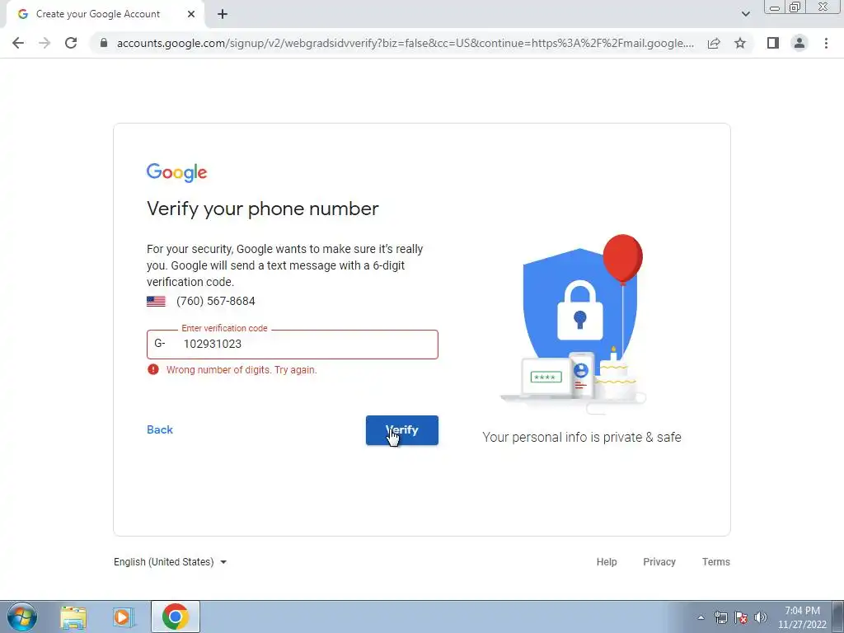Reload the page with refresh icon
Image resolution: width=844 pixels, height=633 pixels.
coord(71,43)
